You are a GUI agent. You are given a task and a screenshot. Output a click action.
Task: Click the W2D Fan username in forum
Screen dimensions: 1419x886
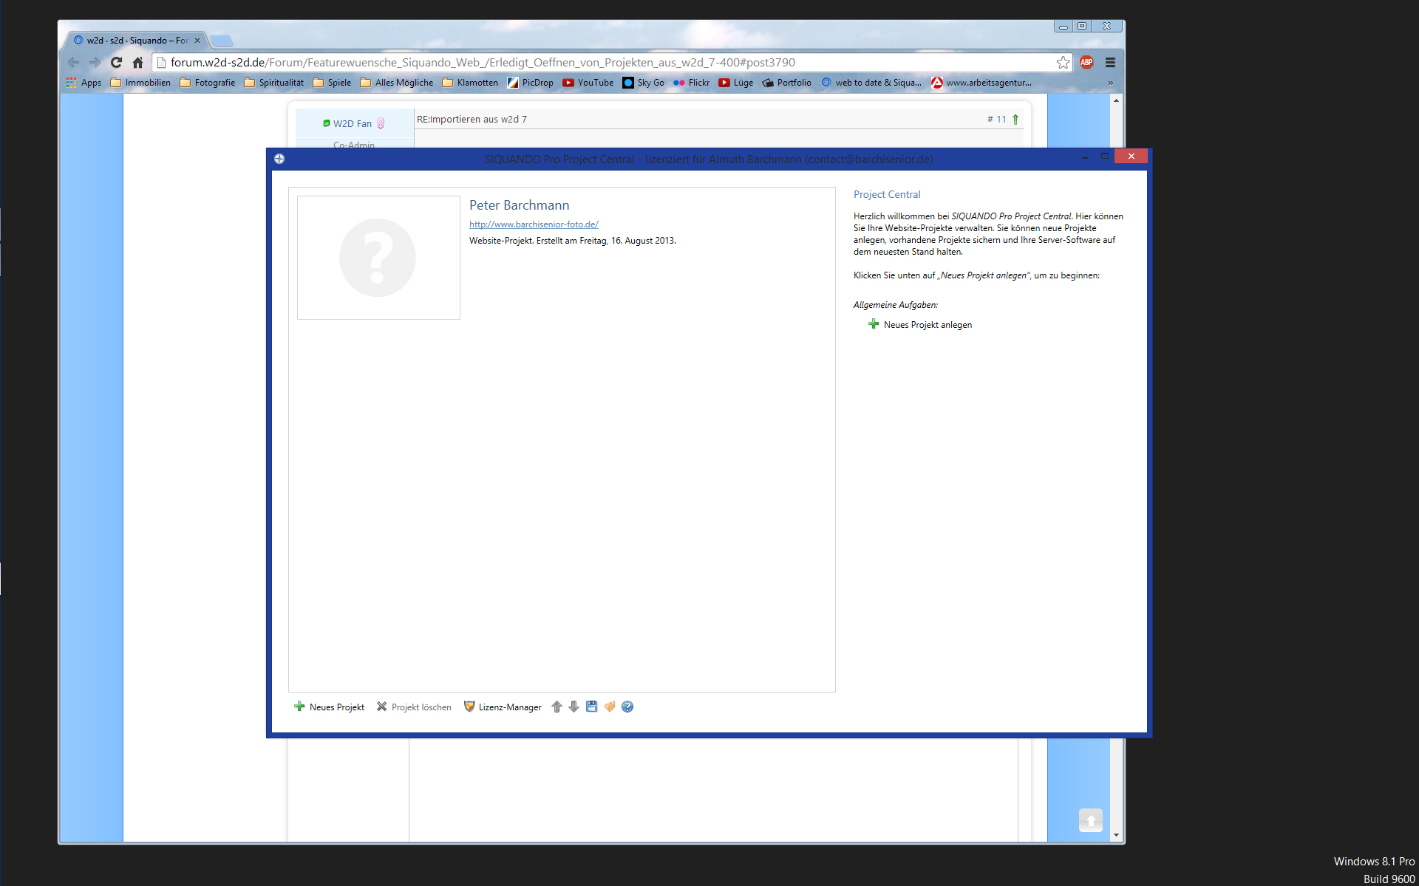click(352, 123)
